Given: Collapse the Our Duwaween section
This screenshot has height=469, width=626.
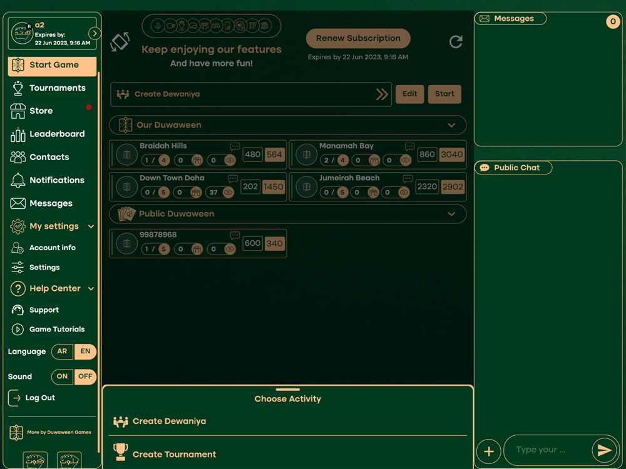Looking at the screenshot, I should [451, 125].
